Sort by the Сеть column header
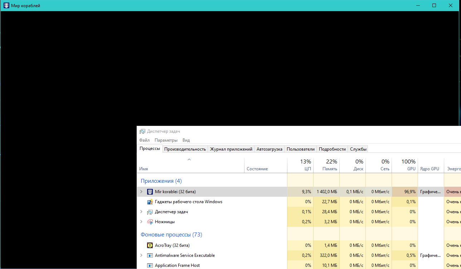The width and height of the screenshot is (461, 269). click(x=379, y=166)
